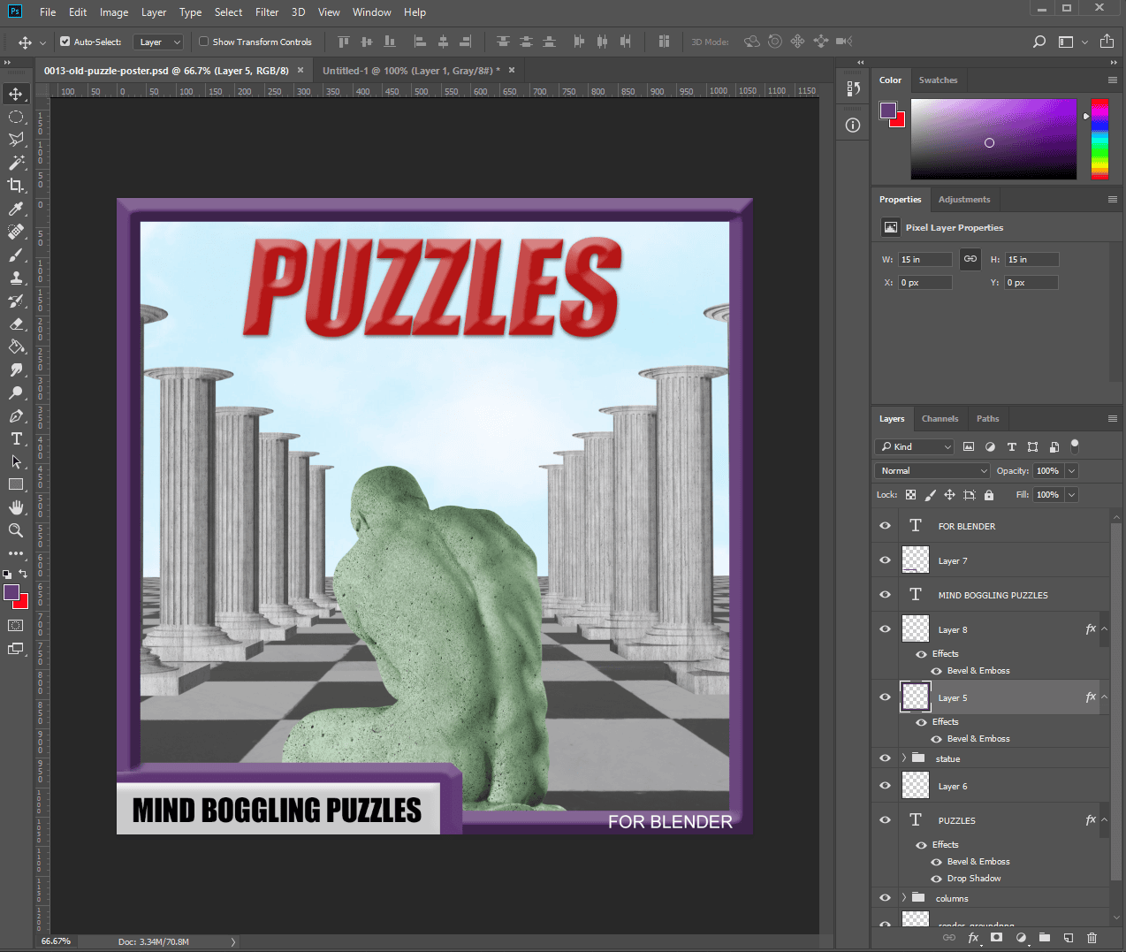Select the Crop tool

coord(16,186)
